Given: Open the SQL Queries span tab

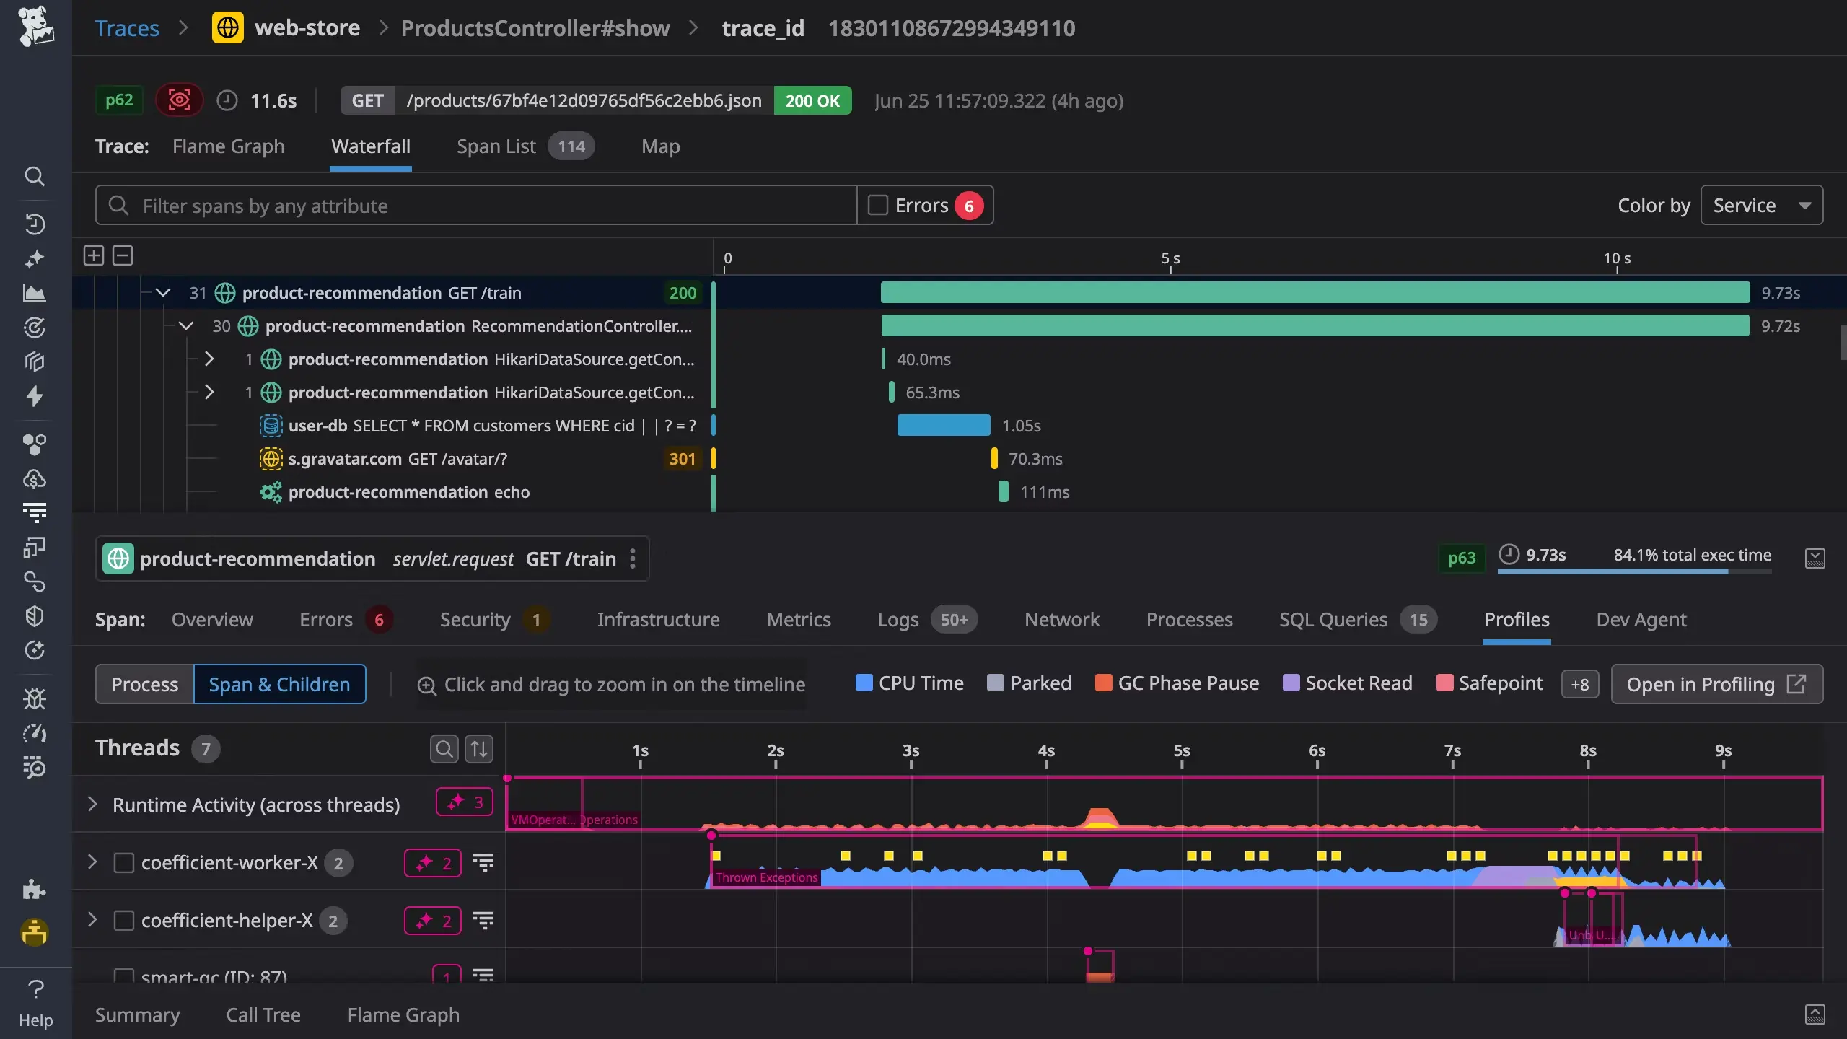Looking at the screenshot, I should click(x=1332, y=619).
